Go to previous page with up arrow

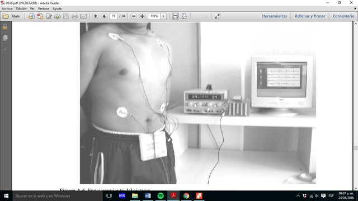click(x=96, y=16)
